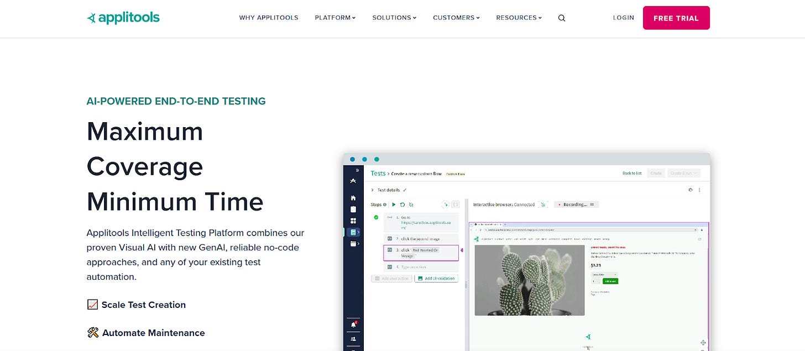The height and width of the screenshot is (351, 805).
Task: Click the step 4 Type an action field
Action: click(x=421, y=267)
